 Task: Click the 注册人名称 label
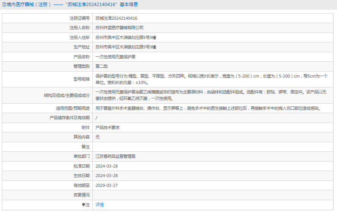click(x=80, y=28)
